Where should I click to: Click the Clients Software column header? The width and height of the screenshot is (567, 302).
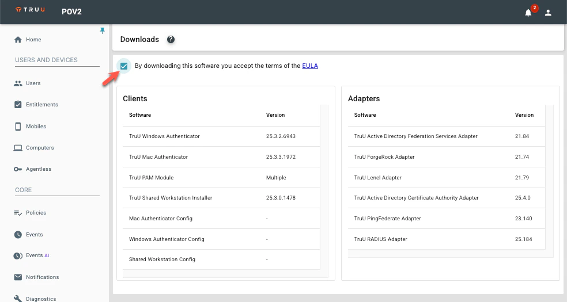(x=140, y=115)
